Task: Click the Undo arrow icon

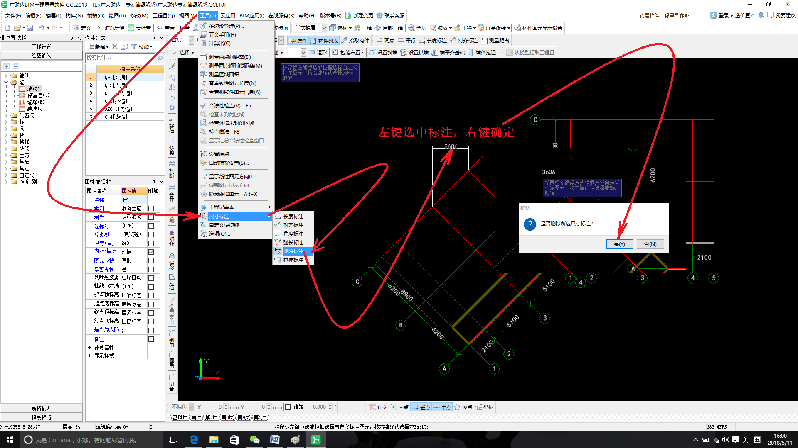Action: point(42,28)
